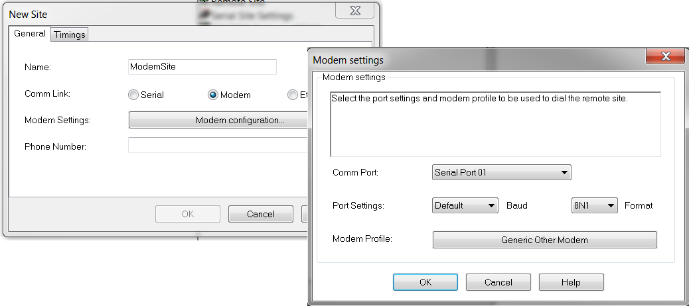Click the Generic Other Modem profile button
The image size is (689, 306).
click(544, 240)
